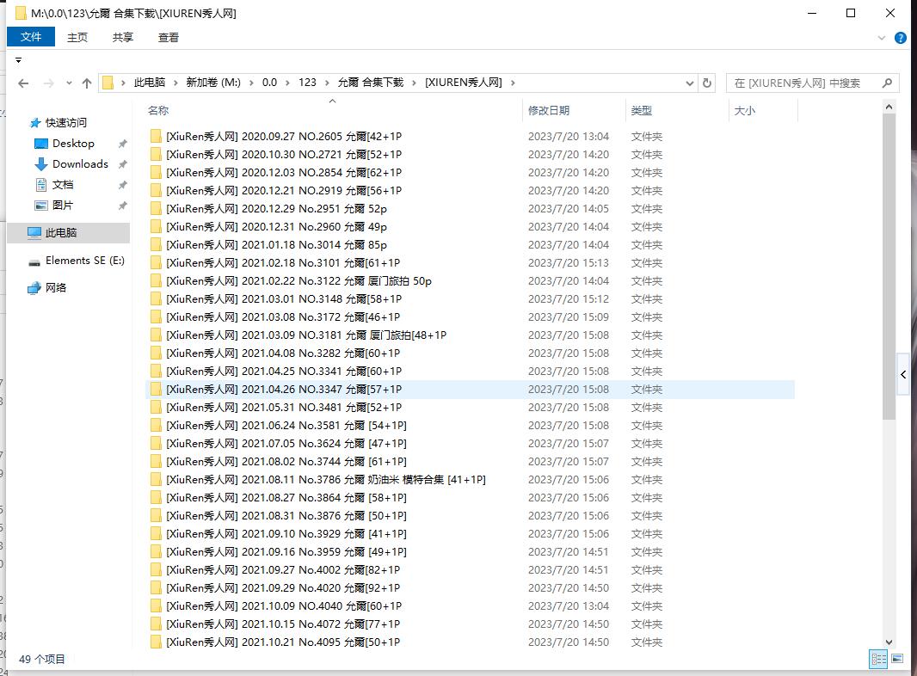
Task: Sort by the 修改日期 column header
Action: click(549, 111)
